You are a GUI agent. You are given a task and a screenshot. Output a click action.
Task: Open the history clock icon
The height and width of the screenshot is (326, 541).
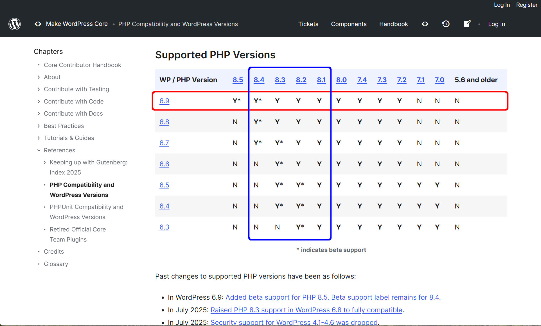tap(446, 24)
